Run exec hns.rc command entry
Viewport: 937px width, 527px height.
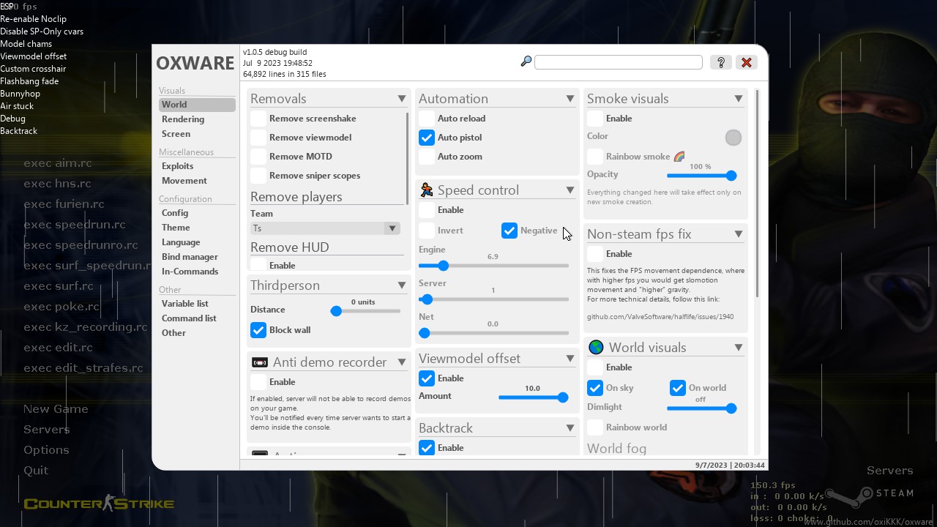57,184
